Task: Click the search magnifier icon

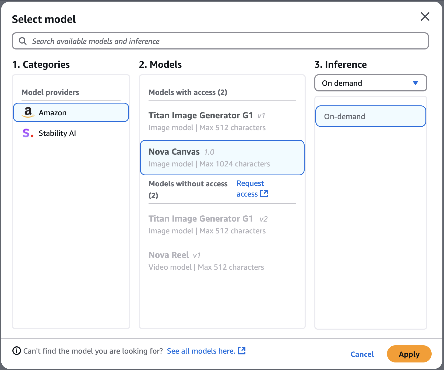Action: [x=23, y=41]
